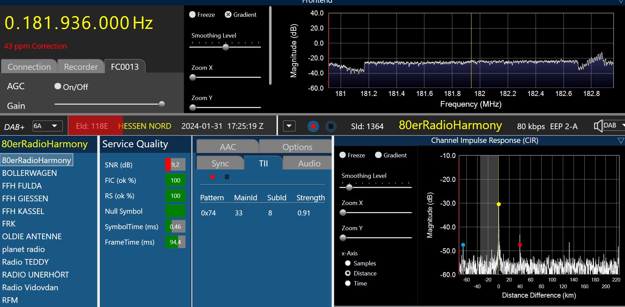625x307 pixels.
Task: Select FFH KASSEL from the station list
Action: [x=23, y=211]
